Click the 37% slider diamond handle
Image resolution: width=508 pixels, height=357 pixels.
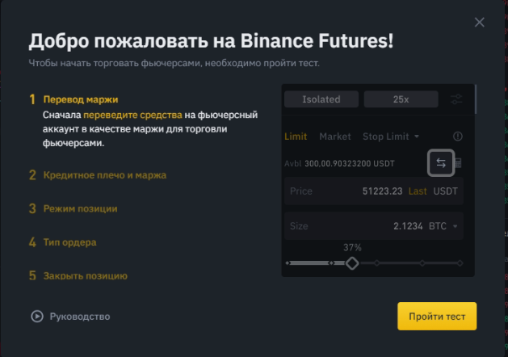(351, 263)
